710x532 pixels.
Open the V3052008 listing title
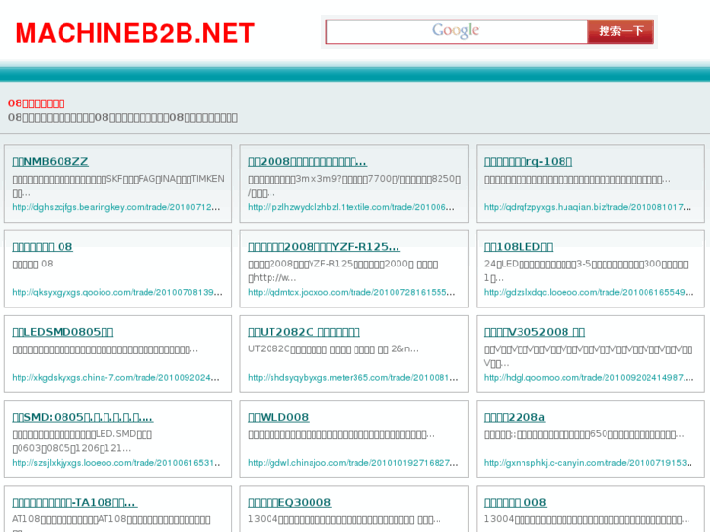534,332
